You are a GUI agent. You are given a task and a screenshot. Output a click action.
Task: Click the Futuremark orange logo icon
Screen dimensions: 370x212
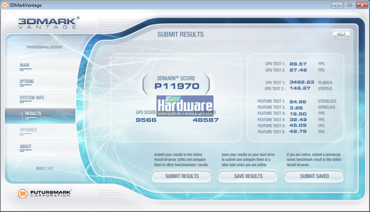pyautogui.click(x=23, y=194)
